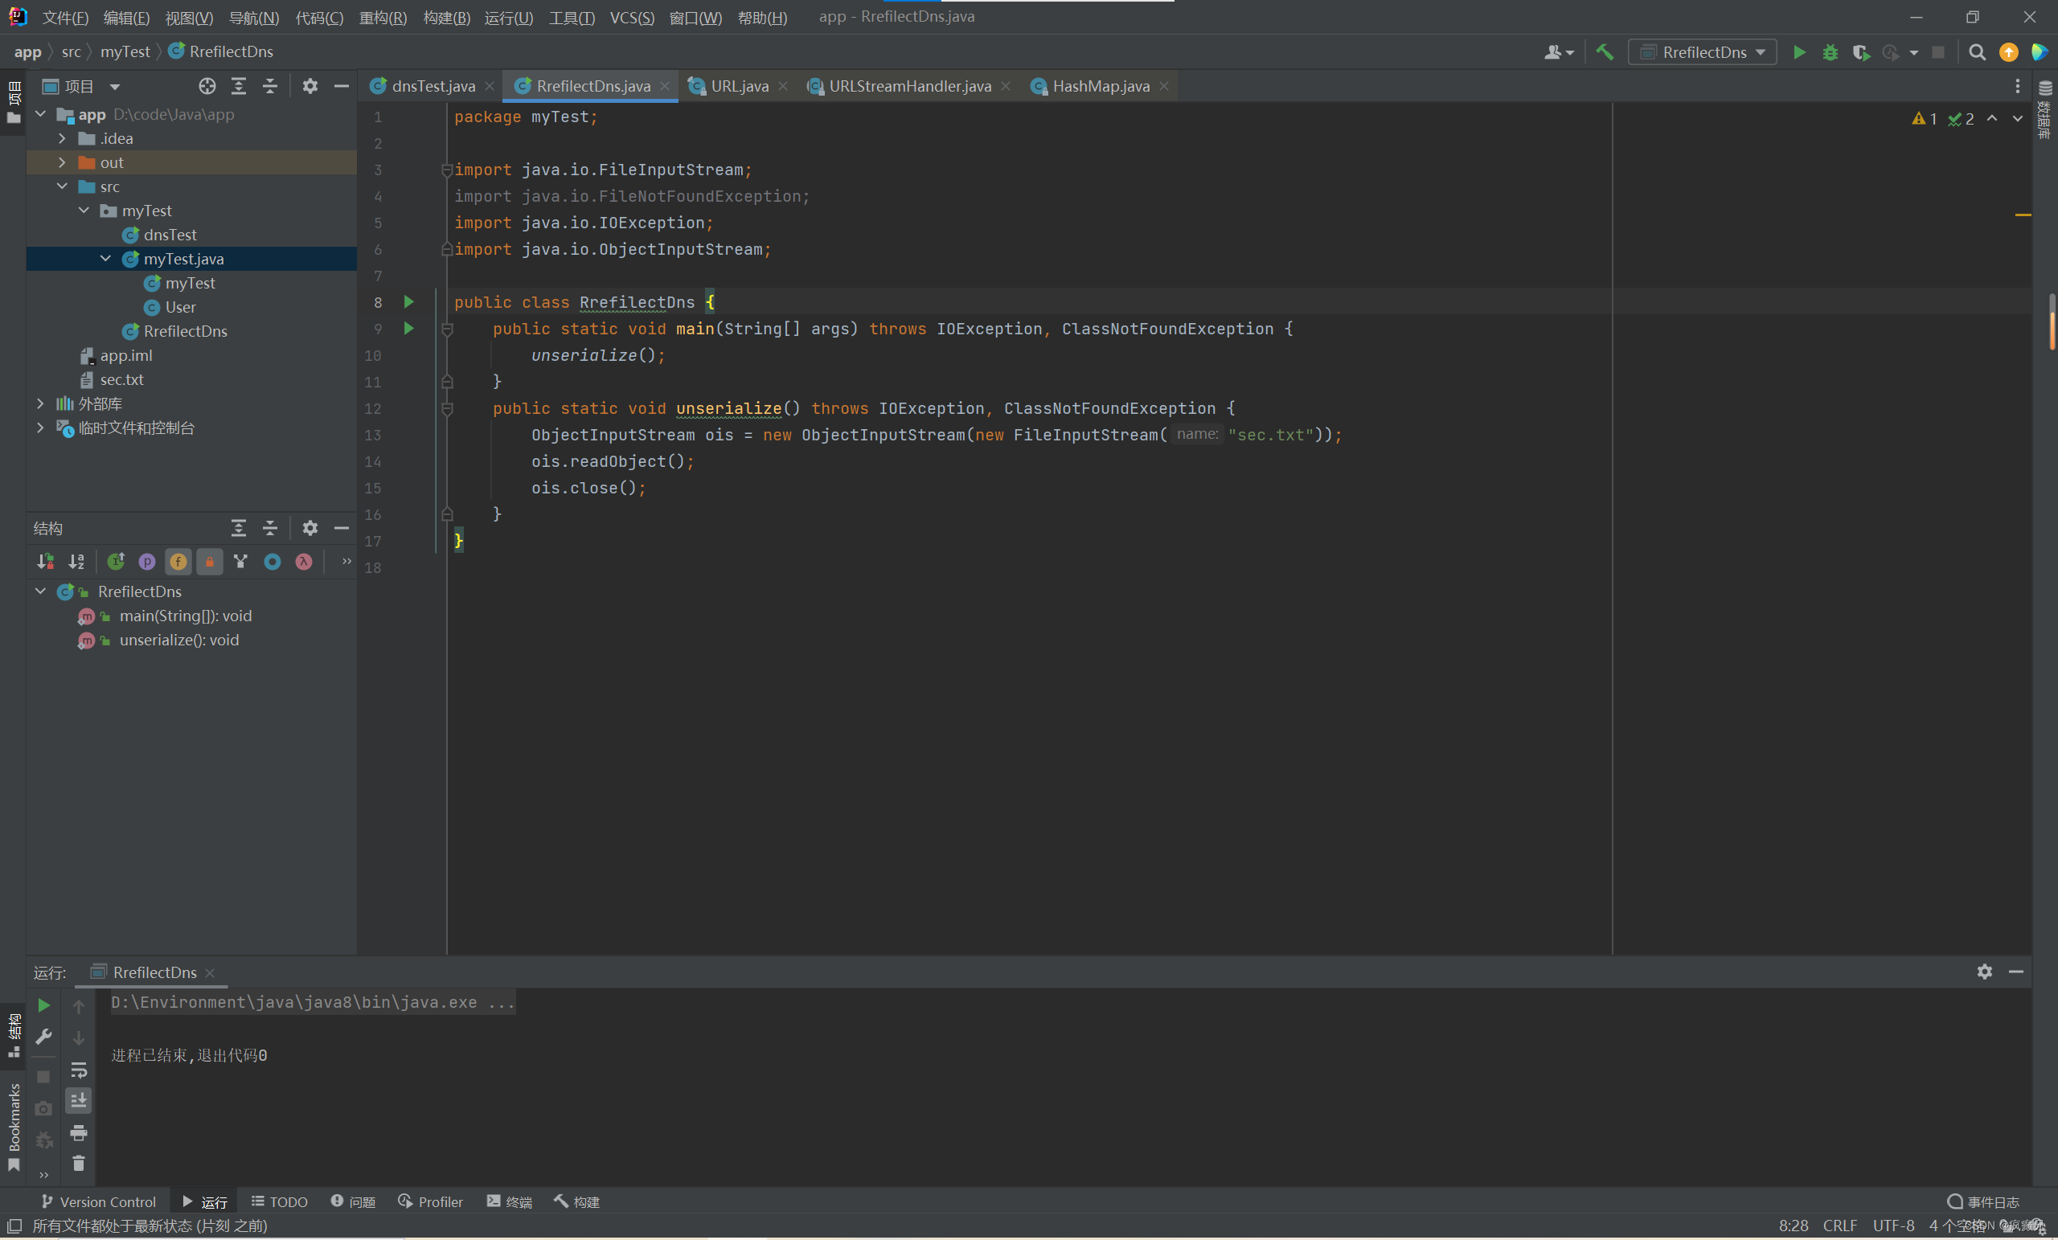Collapse the myTest package node
The height and width of the screenshot is (1240, 2058).
84,211
